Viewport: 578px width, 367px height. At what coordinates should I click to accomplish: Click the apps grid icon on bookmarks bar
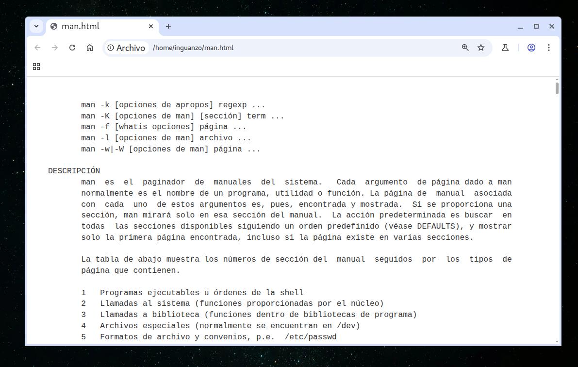click(x=36, y=67)
